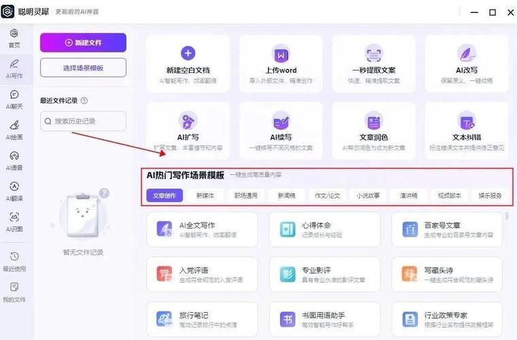Minimize the 聪明灵犀 window
Image resolution: width=517 pixels, height=340 pixels.
coord(474,12)
